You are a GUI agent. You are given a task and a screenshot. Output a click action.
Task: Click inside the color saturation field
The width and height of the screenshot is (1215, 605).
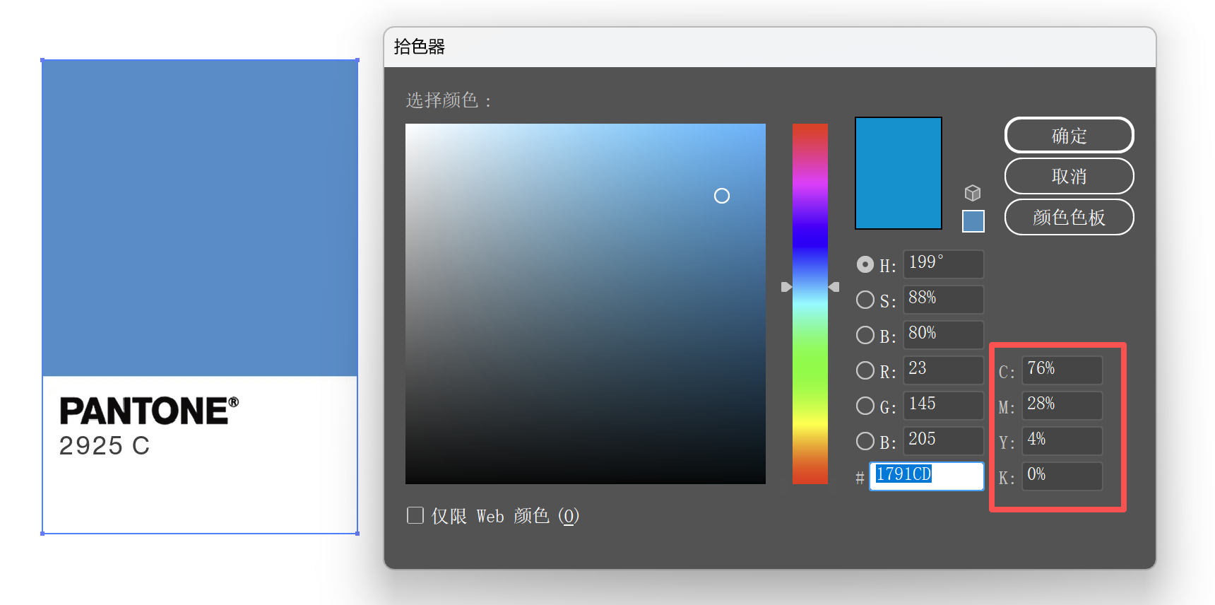click(x=586, y=304)
